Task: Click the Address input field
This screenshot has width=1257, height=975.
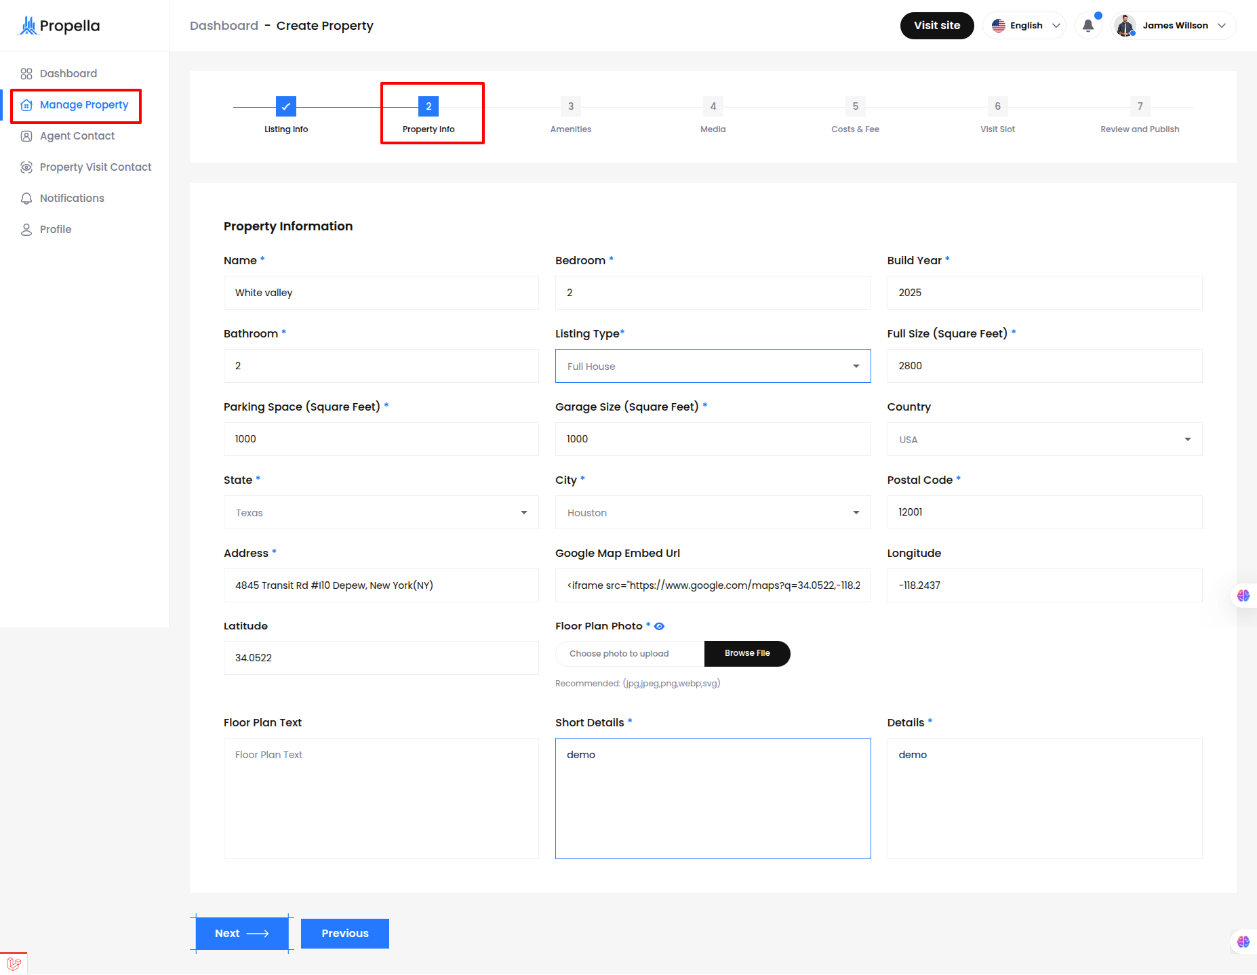Action: point(381,585)
